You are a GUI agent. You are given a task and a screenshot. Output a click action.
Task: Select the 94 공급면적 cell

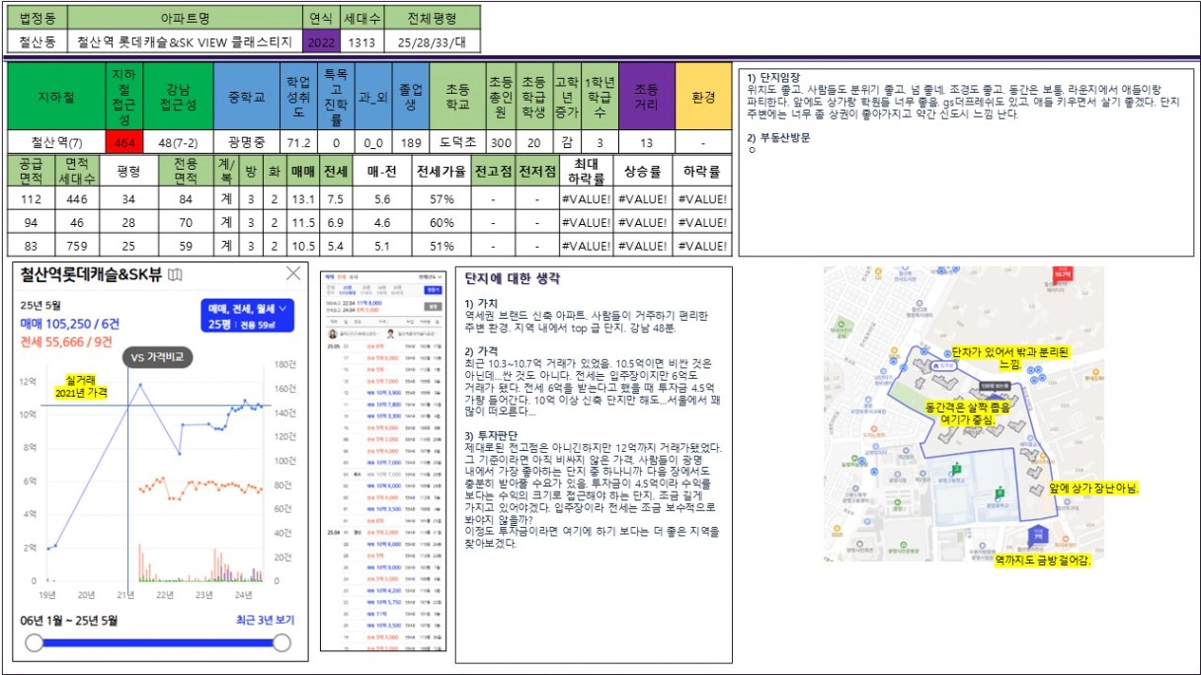click(x=30, y=222)
